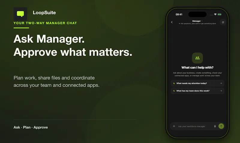This screenshot has width=240, height=143.
Task: Tap the sparkle icon beside team done this week
Action: coord(174,91)
